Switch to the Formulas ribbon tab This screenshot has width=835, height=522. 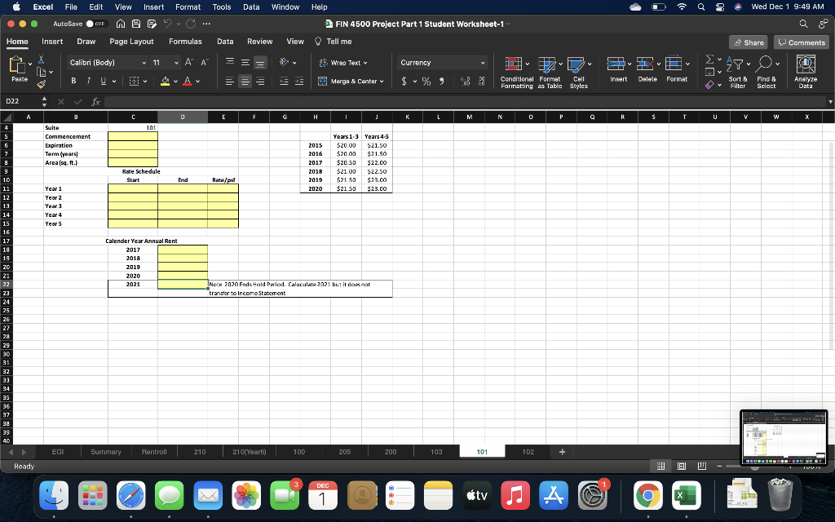coord(185,41)
